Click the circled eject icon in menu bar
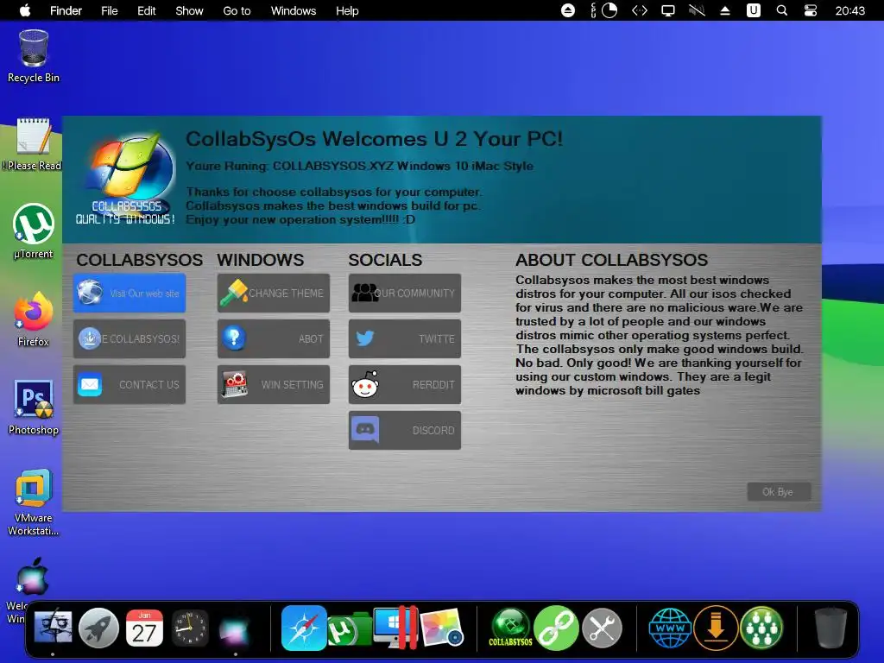The height and width of the screenshot is (663, 884). click(568, 10)
